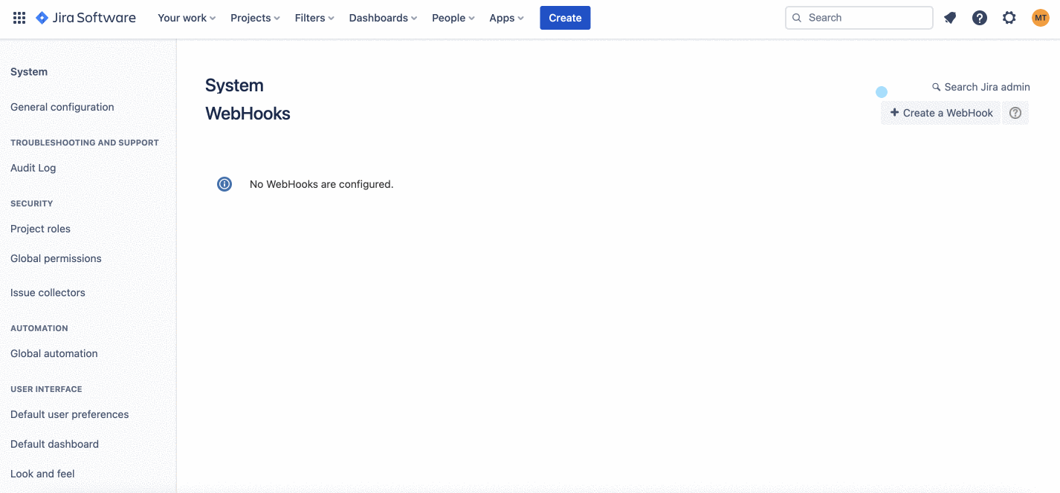Open Issue collectors in sidebar

48,293
